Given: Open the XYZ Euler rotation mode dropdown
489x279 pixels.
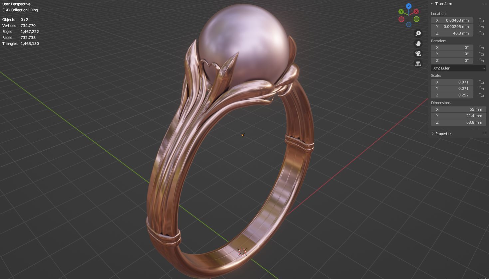Looking at the screenshot, I should tap(459, 68).
